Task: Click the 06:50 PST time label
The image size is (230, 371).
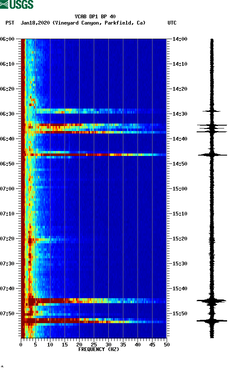Action: 7,164
